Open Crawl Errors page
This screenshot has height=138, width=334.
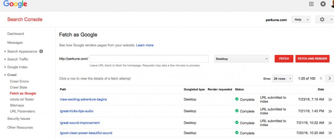(x=19, y=81)
